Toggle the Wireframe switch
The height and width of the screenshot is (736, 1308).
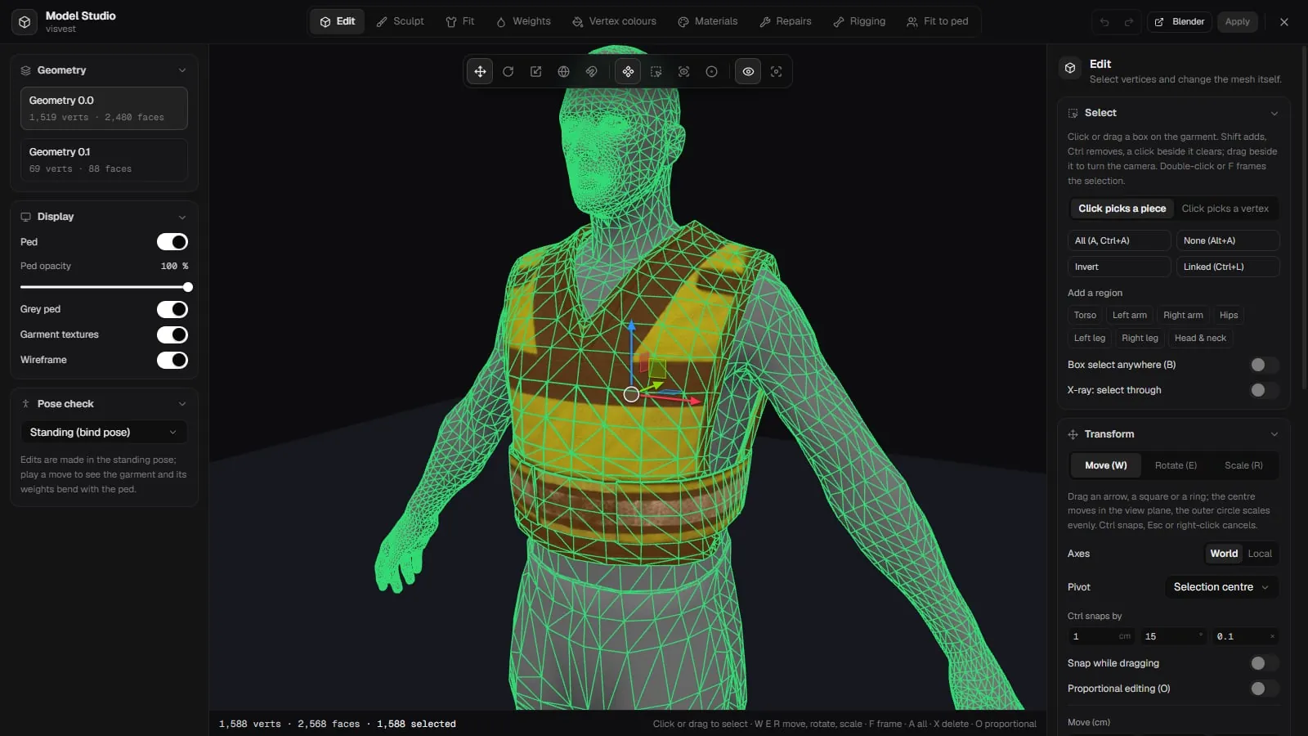point(172,360)
